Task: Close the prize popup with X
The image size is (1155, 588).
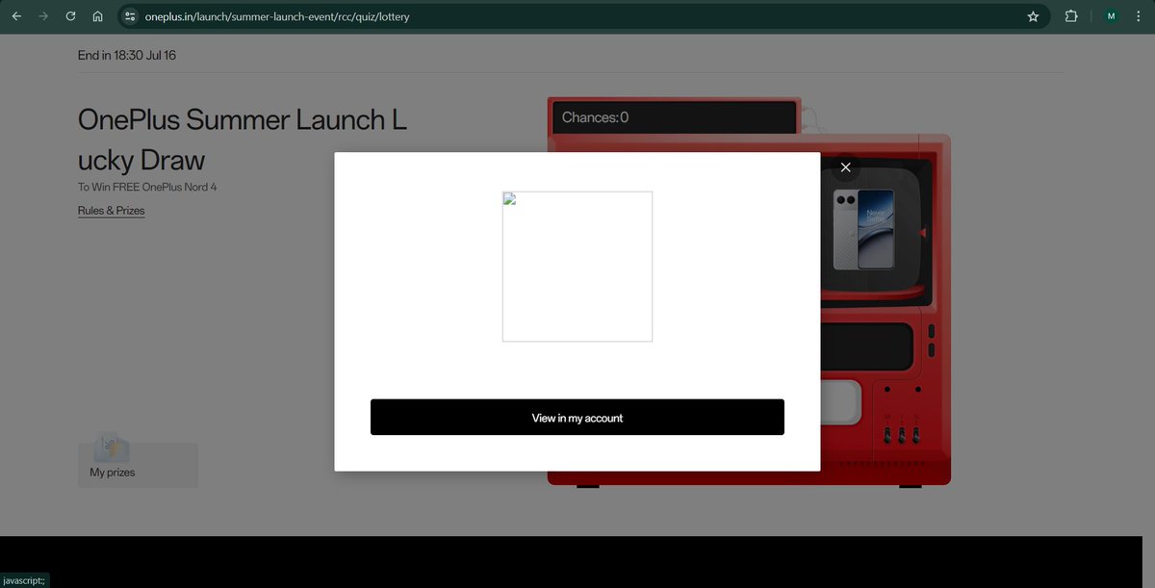Action: (845, 167)
